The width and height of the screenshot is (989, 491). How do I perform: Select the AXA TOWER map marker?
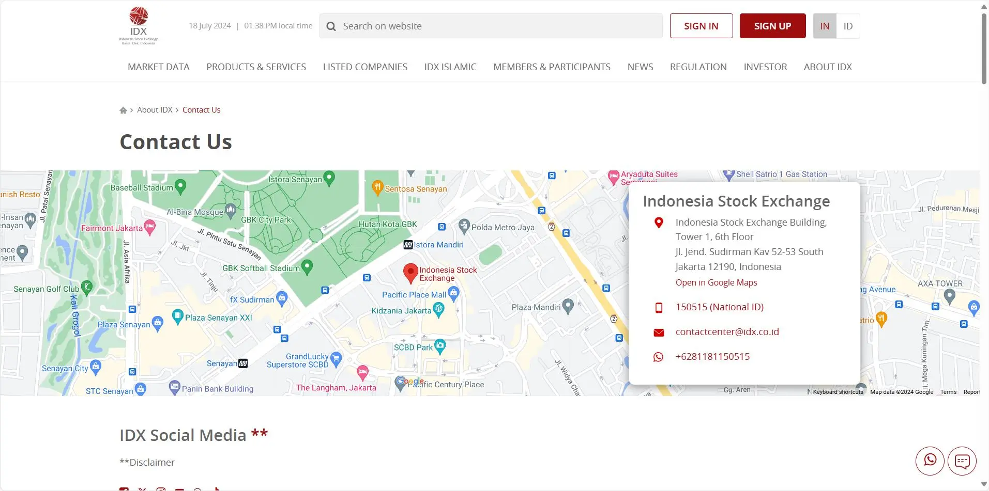click(949, 296)
